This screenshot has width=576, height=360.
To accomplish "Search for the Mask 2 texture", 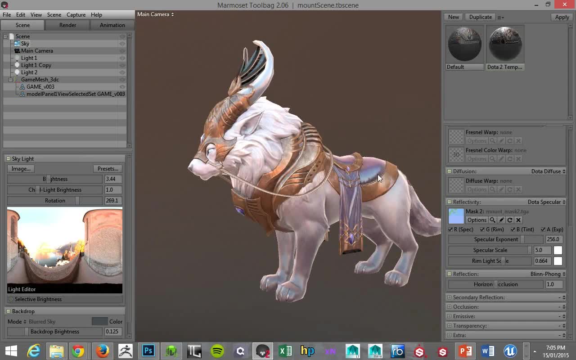I will point(493,220).
